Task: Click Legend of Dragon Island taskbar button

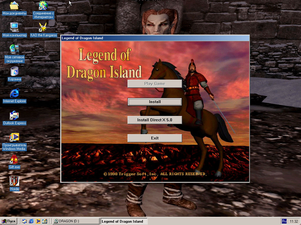Action: pos(124,221)
